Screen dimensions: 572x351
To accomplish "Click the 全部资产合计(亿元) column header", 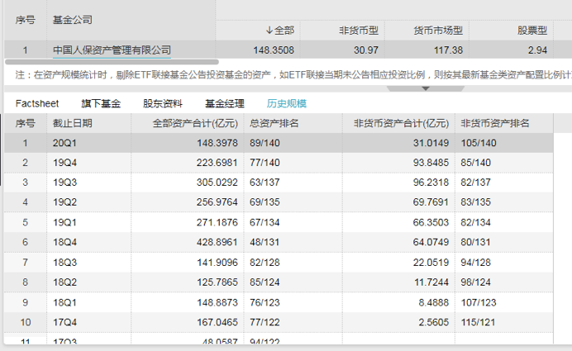I will coord(195,123).
